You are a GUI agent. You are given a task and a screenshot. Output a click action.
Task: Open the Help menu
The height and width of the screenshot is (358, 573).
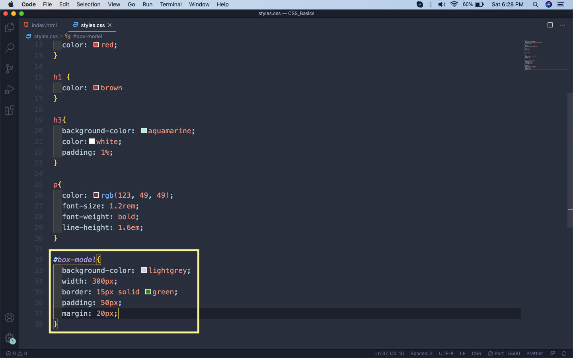pos(223,4)
